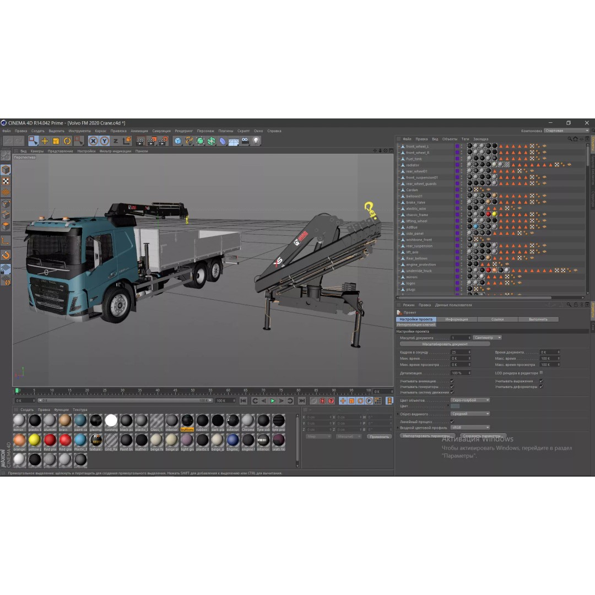Click the Сохранить параметры button
Screen dimensions: 595x595
[x=483, y=436]
